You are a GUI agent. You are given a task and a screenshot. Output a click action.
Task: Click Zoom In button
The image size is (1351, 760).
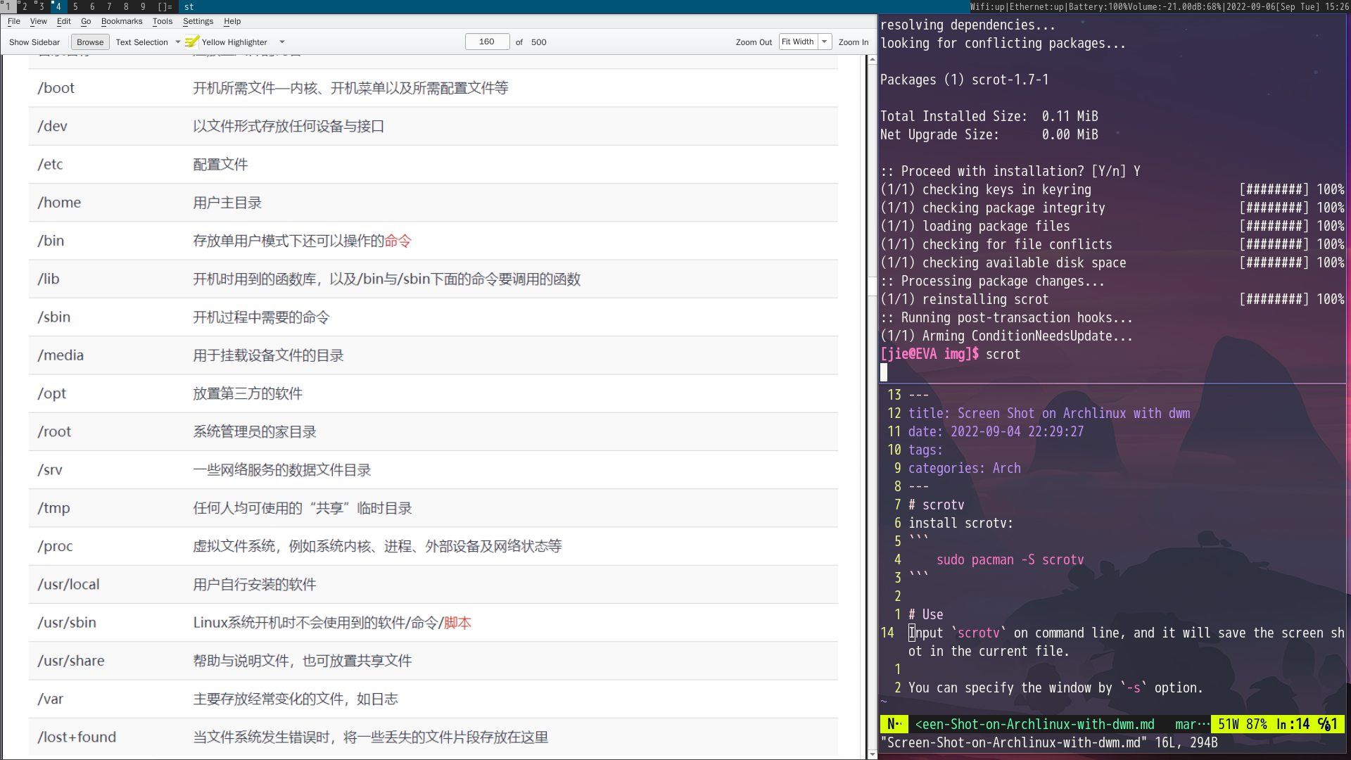854,42
